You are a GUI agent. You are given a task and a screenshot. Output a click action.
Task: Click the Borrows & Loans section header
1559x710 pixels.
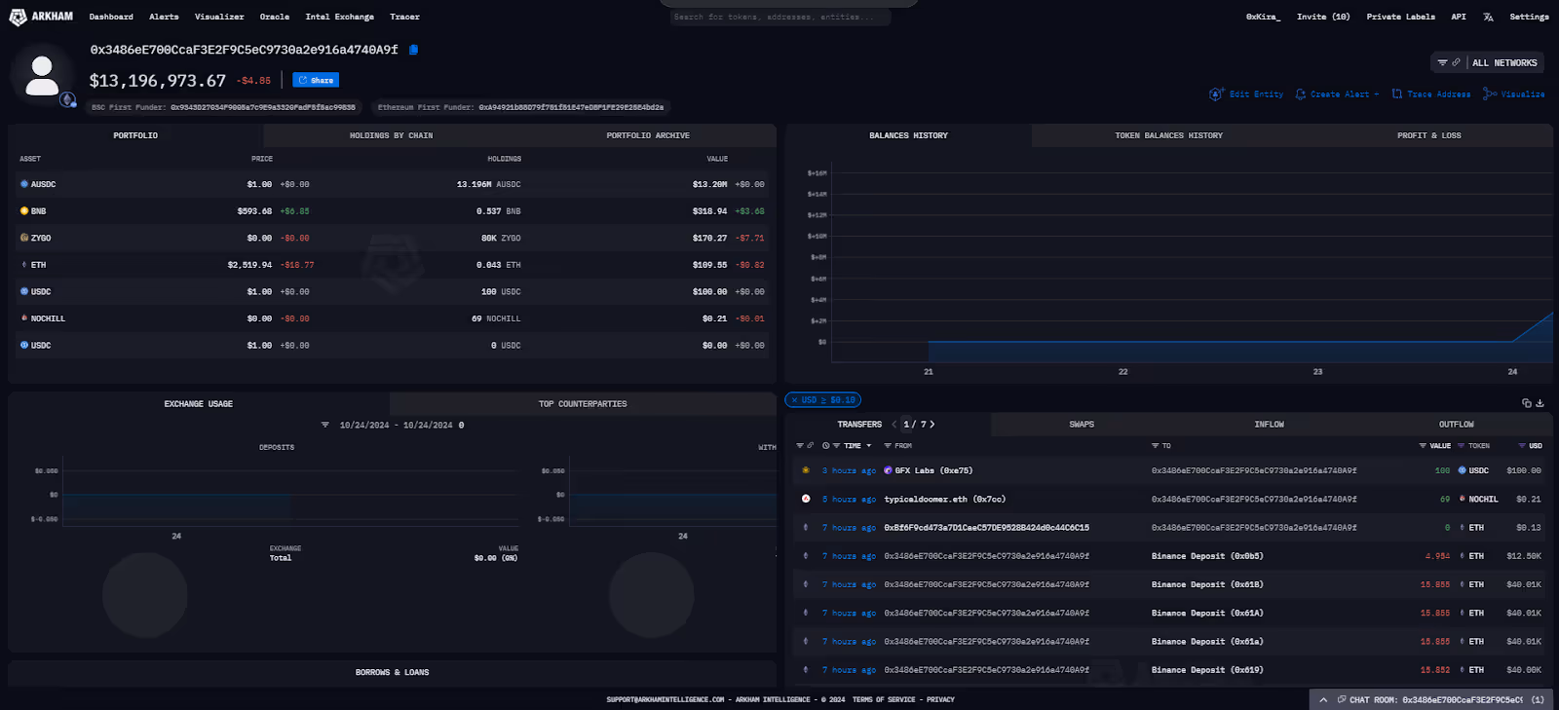click(x=392, y=672)
